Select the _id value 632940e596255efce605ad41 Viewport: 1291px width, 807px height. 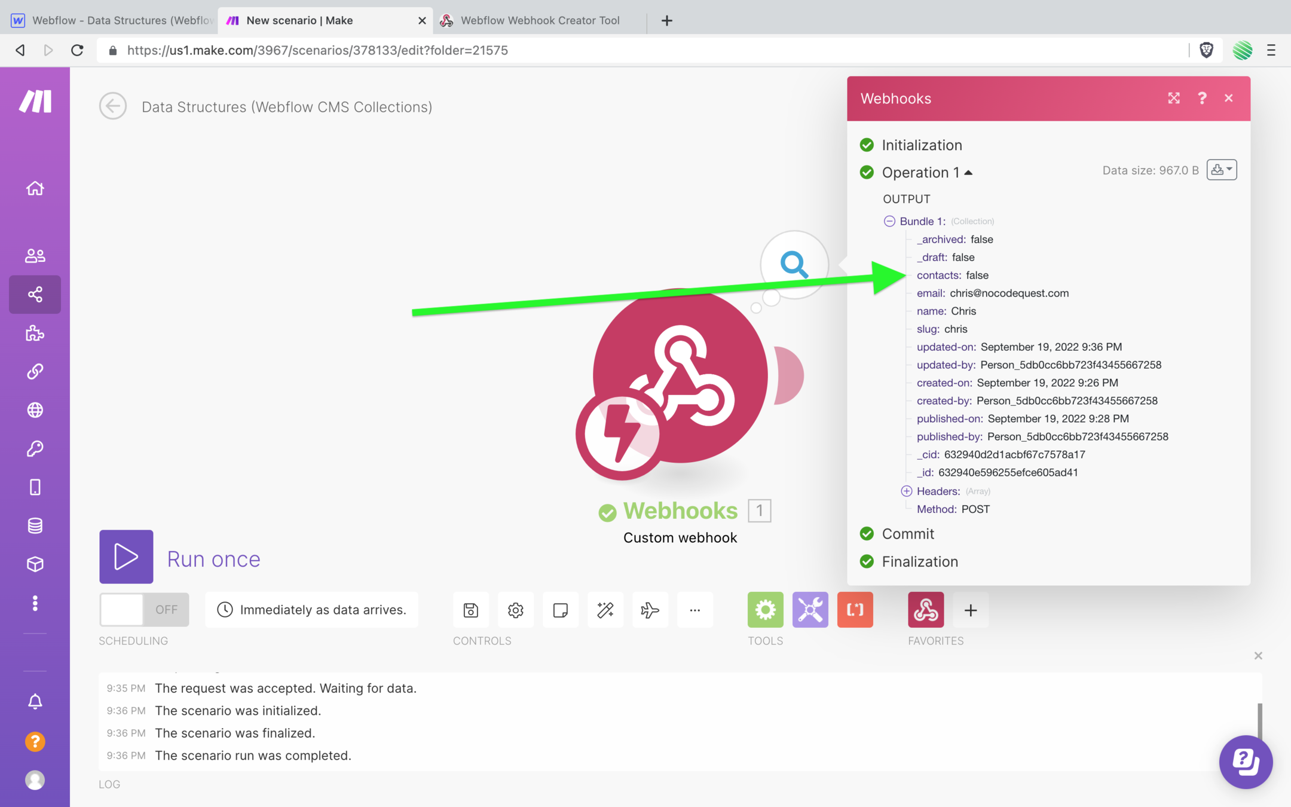tap(1008, 472)
